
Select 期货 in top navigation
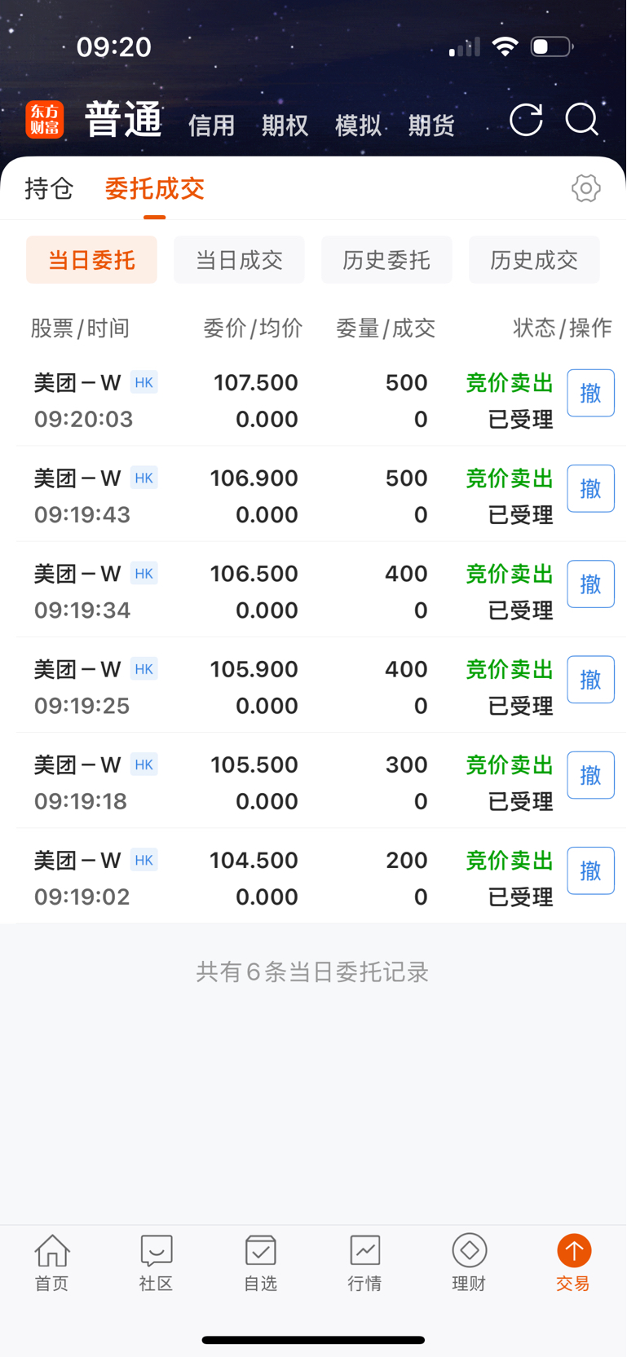click(431, 126)
